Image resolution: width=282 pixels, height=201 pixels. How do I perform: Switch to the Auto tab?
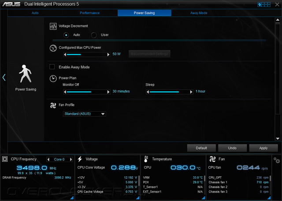[x=35, y=13]
